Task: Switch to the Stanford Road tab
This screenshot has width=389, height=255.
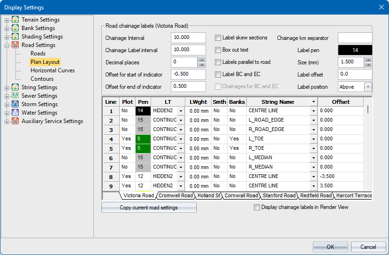Action: (x=279, y=195)
